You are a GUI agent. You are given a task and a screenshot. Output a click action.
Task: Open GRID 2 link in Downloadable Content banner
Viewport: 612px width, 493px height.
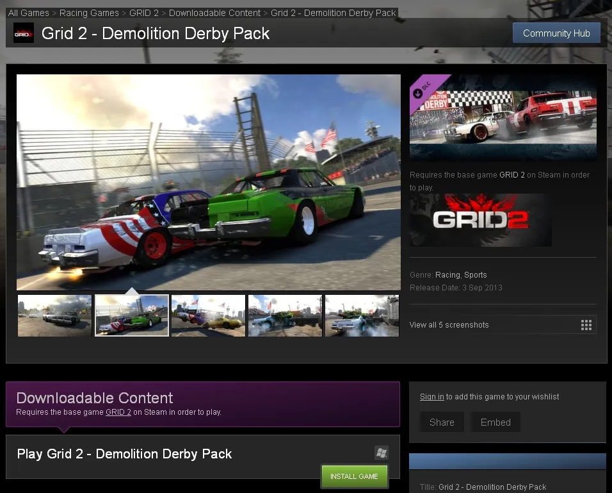click(x=118, y=412)
